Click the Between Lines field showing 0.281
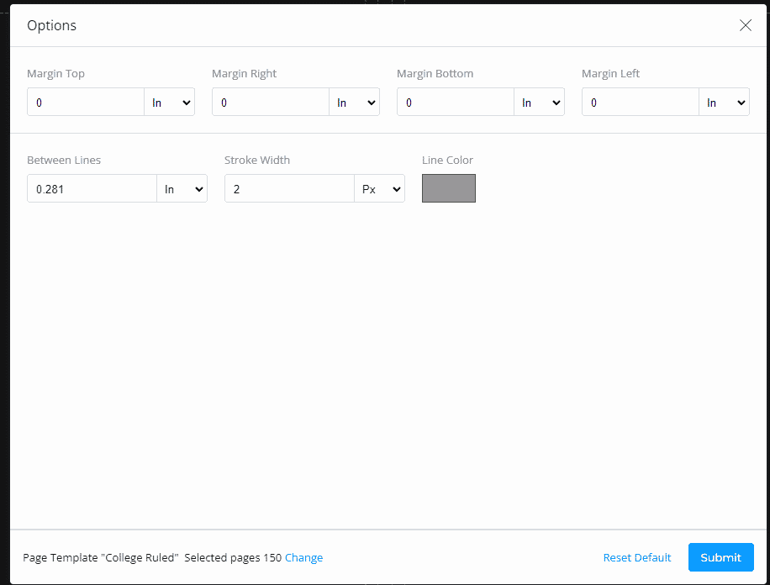Viewport: 770px width, 585px height. [x=92, y=188]
